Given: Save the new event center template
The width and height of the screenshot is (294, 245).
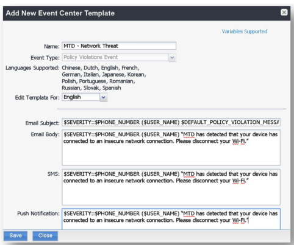Looking at the screenshot, I should pos(15,236).
